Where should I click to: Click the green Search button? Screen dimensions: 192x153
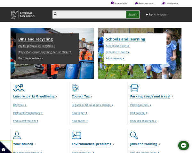pos(132,15)
